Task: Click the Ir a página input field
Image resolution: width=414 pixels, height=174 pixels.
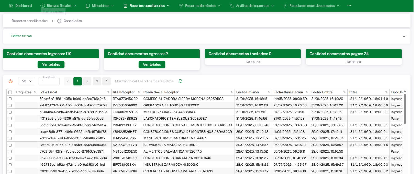Action: point(49,82)
